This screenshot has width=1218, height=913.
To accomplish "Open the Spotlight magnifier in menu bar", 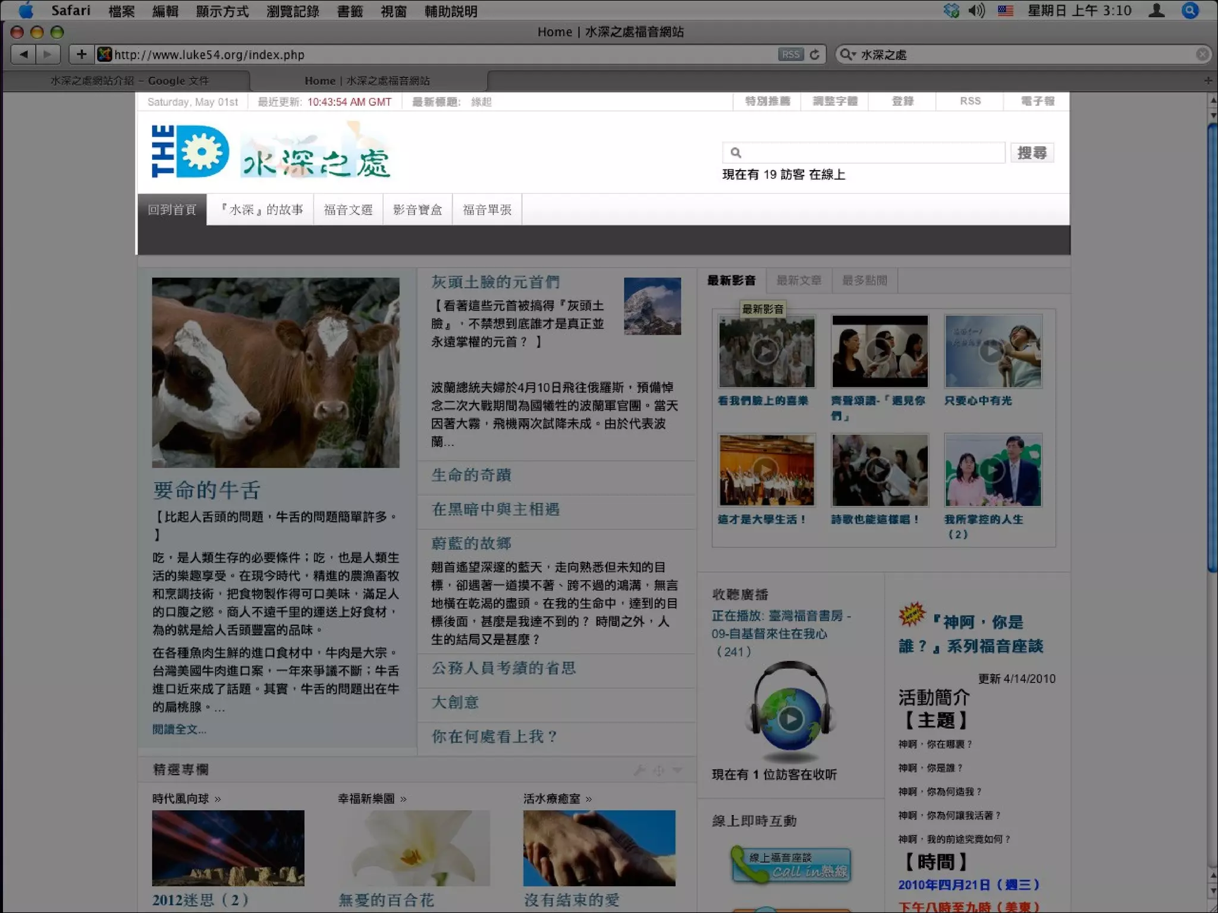I will point(1190,11).
